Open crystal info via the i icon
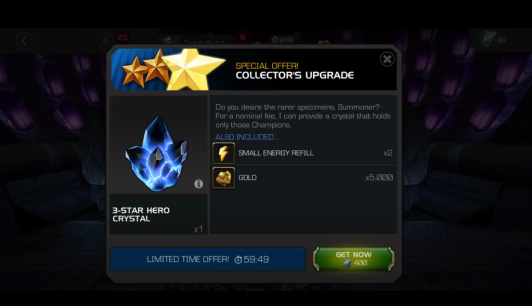532x306 pixels. coord(198,184)
